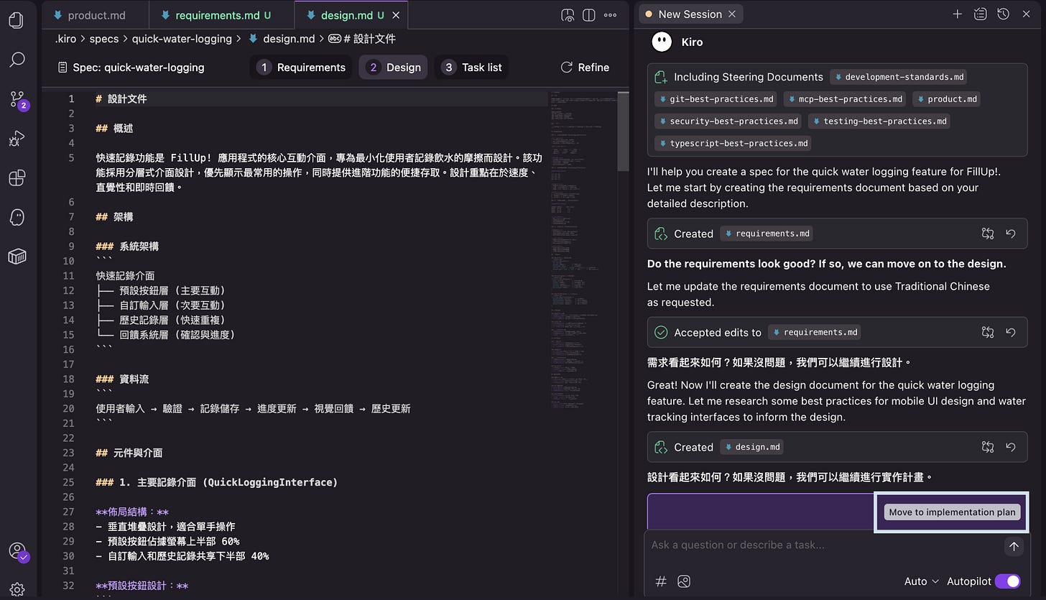The height and width of the screenshot is (600, 1046).
Task: Open the Manage gear icon
Action: click(17, 589)
